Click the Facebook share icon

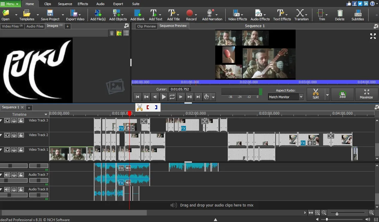pos(354,4)
